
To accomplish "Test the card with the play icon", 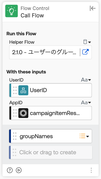I will point(19,170).
